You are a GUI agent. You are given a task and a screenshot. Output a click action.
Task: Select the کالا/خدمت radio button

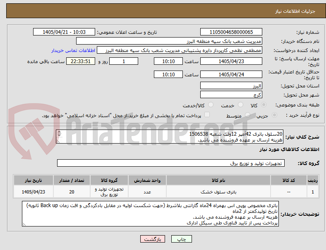(x=211, y=105)
